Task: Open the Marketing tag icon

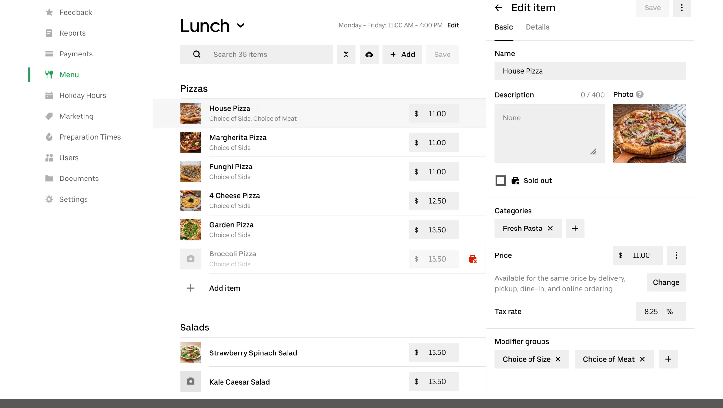Action: click(49, 116)
